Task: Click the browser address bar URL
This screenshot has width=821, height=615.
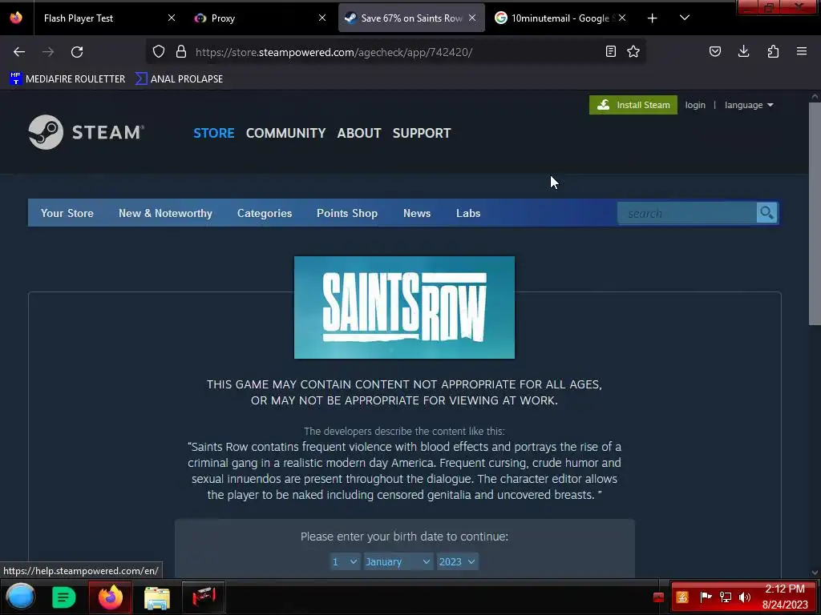Action: (334, 52)
